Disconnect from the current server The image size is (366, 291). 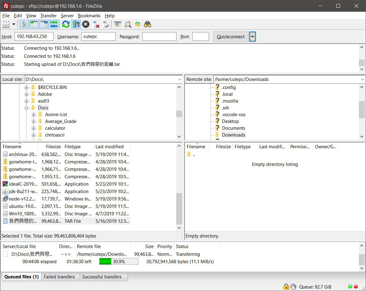click(96, 24)
